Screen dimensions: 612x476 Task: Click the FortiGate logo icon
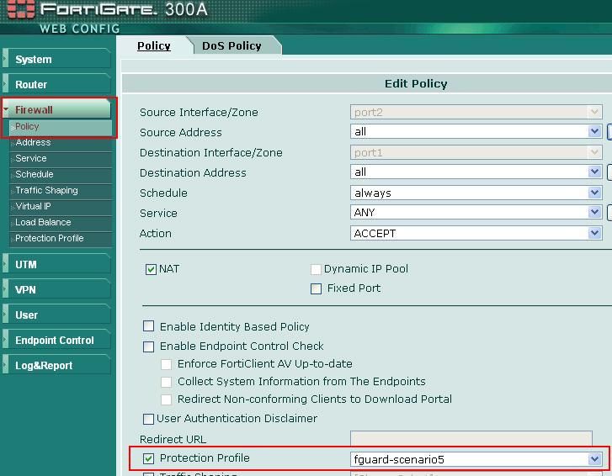tap(17, 12)
